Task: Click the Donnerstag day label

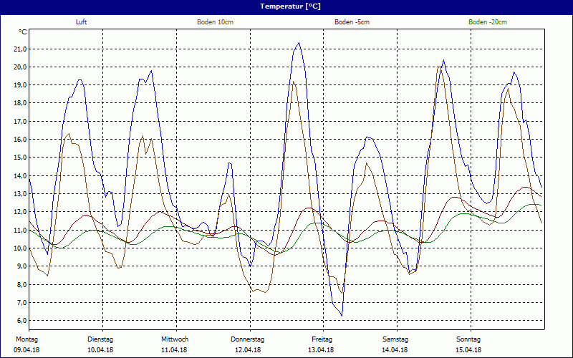Action: 248,339
